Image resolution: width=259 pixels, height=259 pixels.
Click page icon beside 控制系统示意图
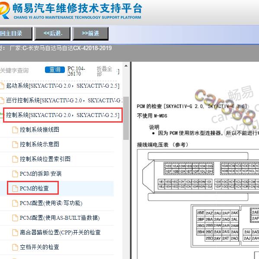[x=15, y=145]
